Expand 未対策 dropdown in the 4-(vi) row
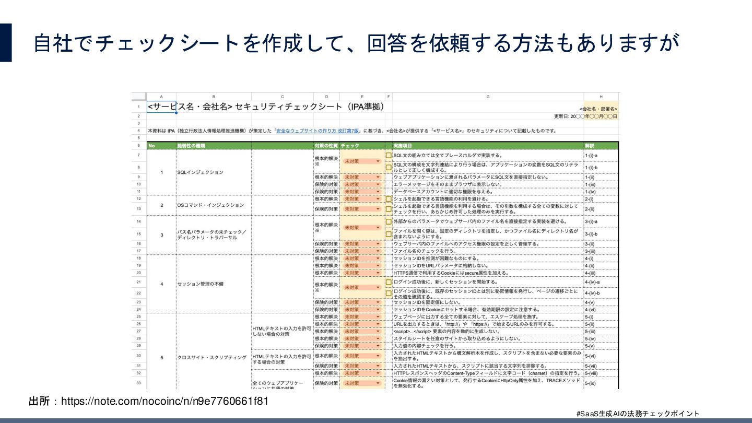This screenshot has height=423, width=752. pyautogui.click(x=362, y=310)
